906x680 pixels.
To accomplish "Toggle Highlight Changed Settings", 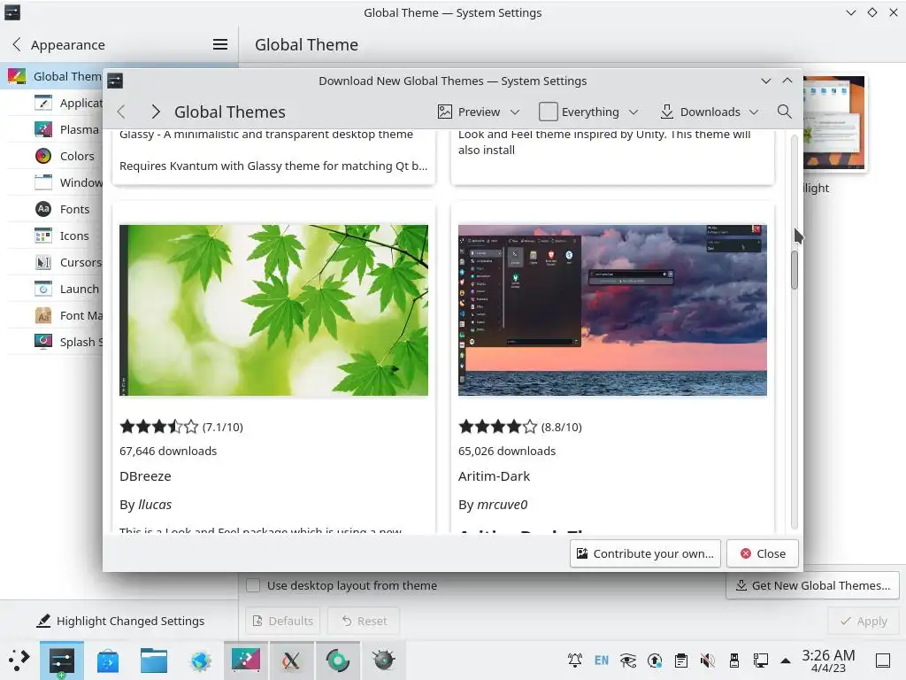I will tap(119, 621).
